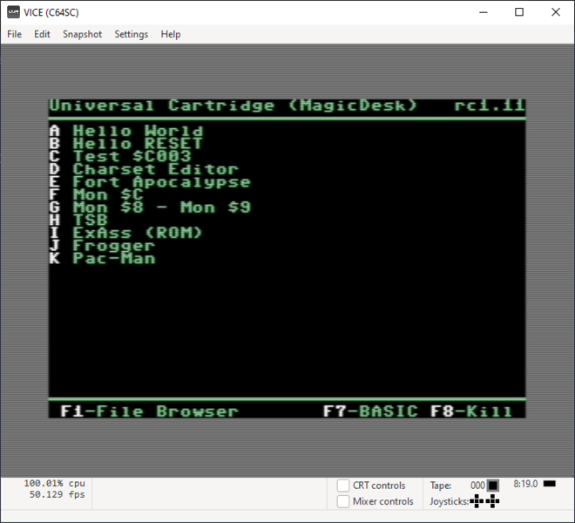Click the drive LED indicator beside 8:19.0
The height and width of the screenshot is (523, 575).
pos(550,484)
